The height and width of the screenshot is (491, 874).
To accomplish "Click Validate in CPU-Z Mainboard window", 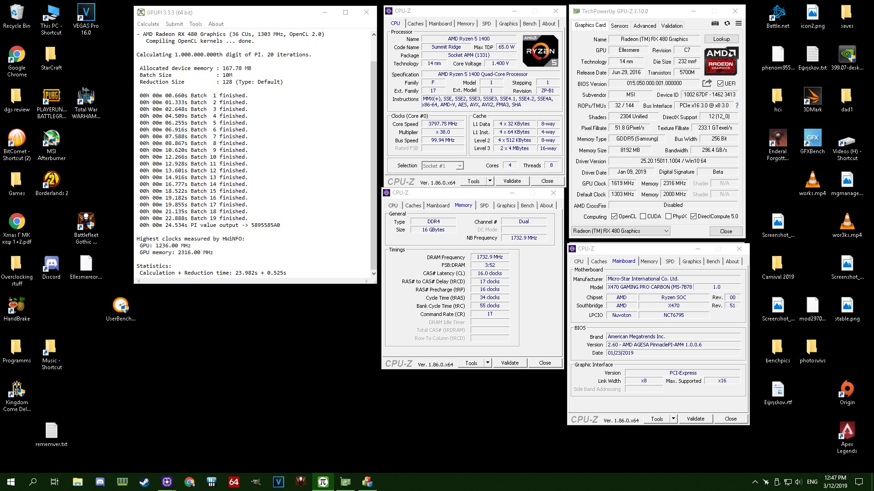I will (x=696, y=419).
